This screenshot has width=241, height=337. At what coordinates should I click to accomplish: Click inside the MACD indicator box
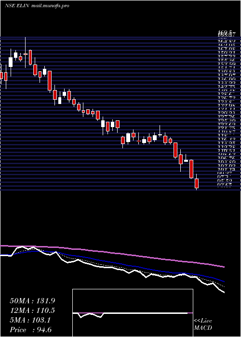tap(133, 313)
